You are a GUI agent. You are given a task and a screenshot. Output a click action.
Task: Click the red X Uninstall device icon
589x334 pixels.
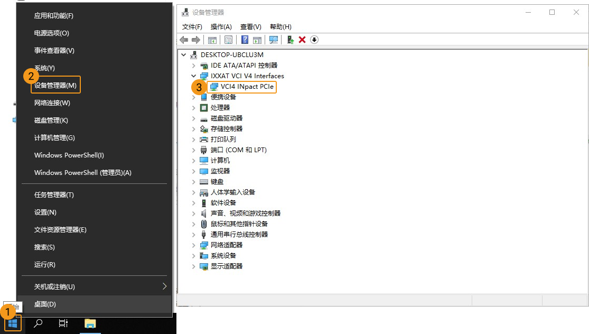[303, 39]
